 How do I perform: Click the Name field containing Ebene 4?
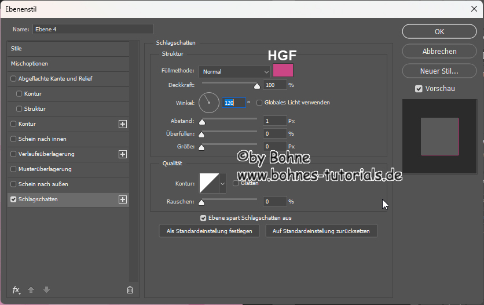click(x=93, y=29)
